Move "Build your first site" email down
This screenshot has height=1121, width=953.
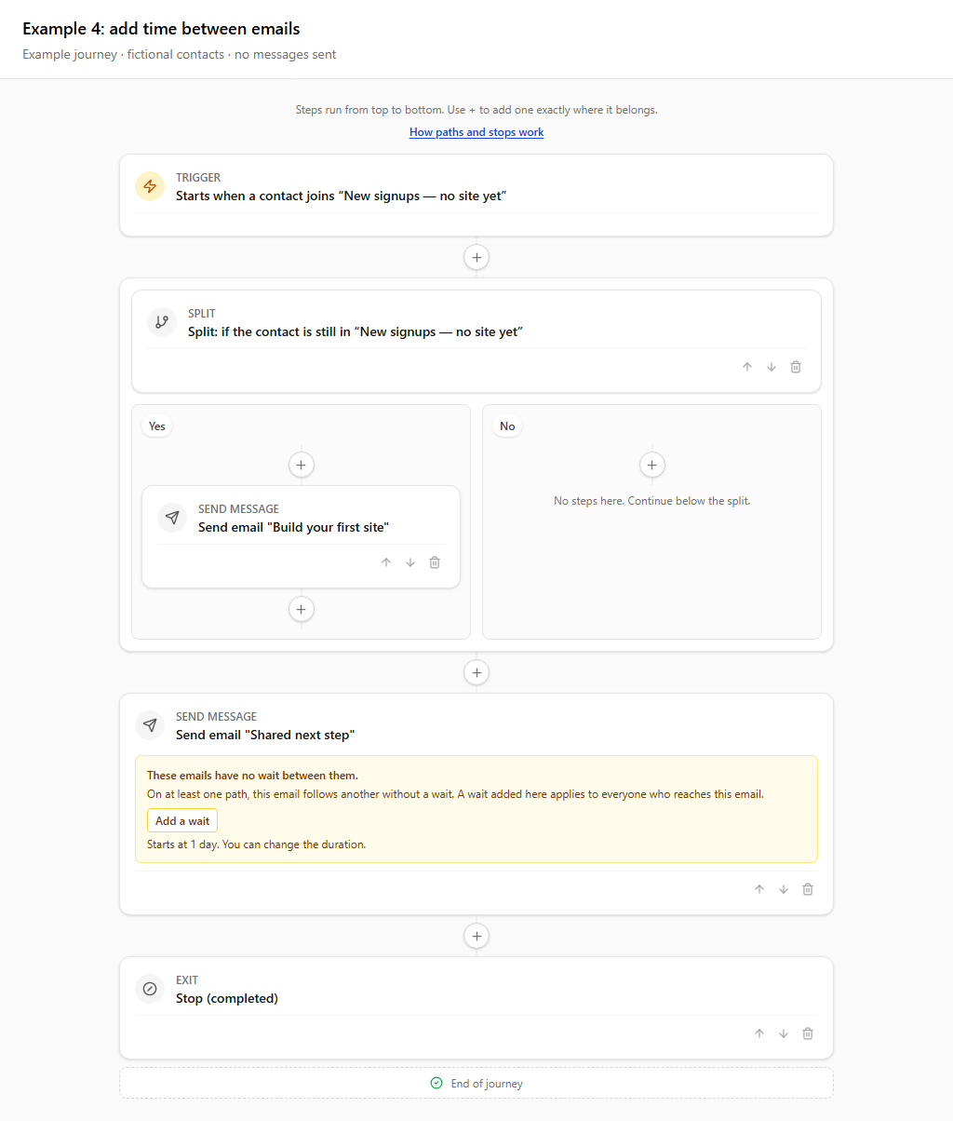click(x=410, y=562)
